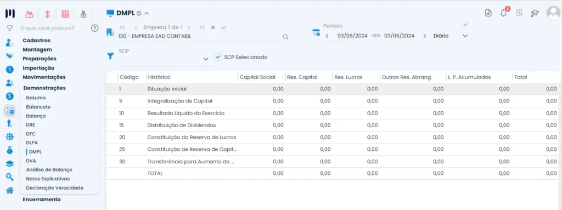Click the blue funnel icon beside SCP

click(111, 56)
